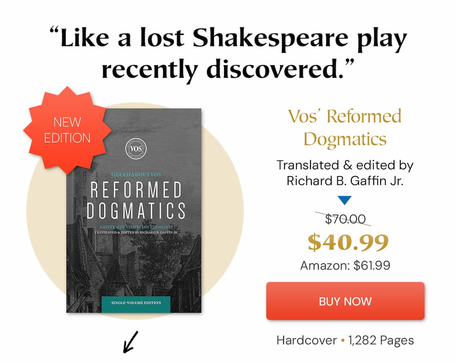Click the Geerhardus Vos author name on cover

pyautogui.click(x=136, y=174)
